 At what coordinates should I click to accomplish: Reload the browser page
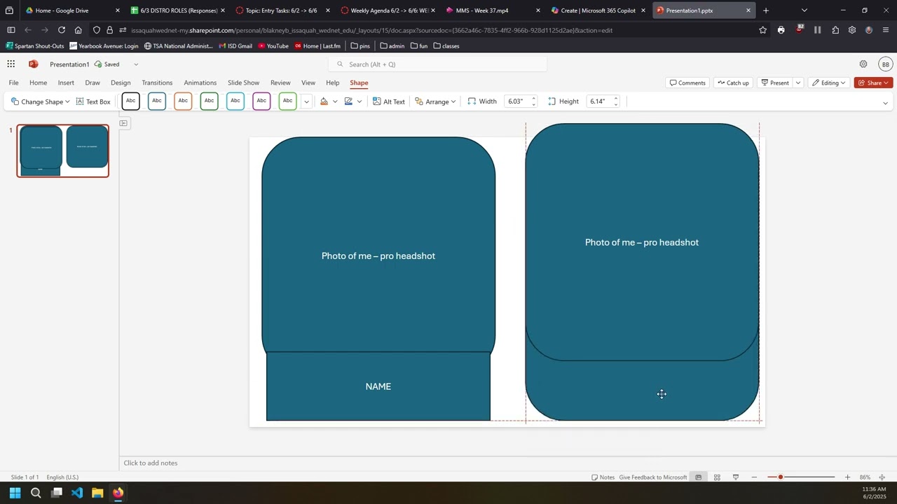[62, 30]
